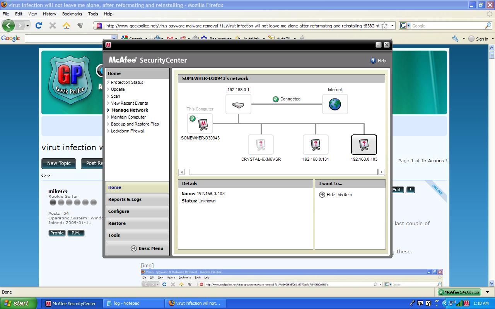Open Lockdown Firewall
The width and height of the screenshot is (495, 309).
click(128, 131)
